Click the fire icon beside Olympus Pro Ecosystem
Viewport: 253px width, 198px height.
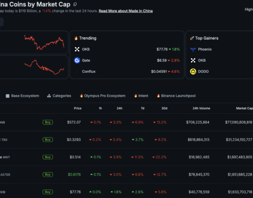(x=81, y=96)
